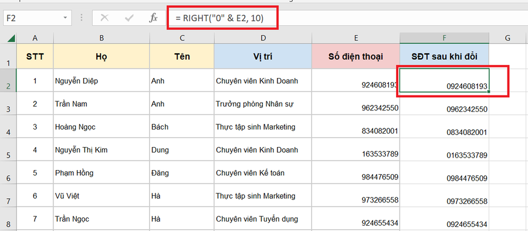This screenshot has height=231, width=528.
Task: Select phone cell 962342550
Action: tap(356, 104)
